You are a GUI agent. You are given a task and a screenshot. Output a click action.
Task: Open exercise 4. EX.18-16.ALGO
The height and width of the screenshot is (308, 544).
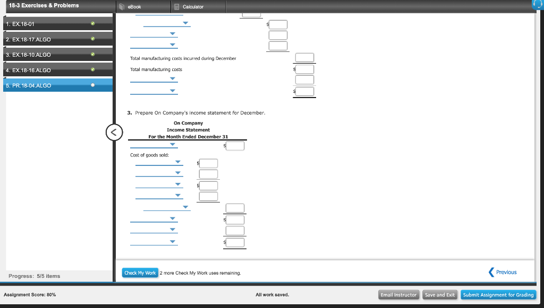58,70
